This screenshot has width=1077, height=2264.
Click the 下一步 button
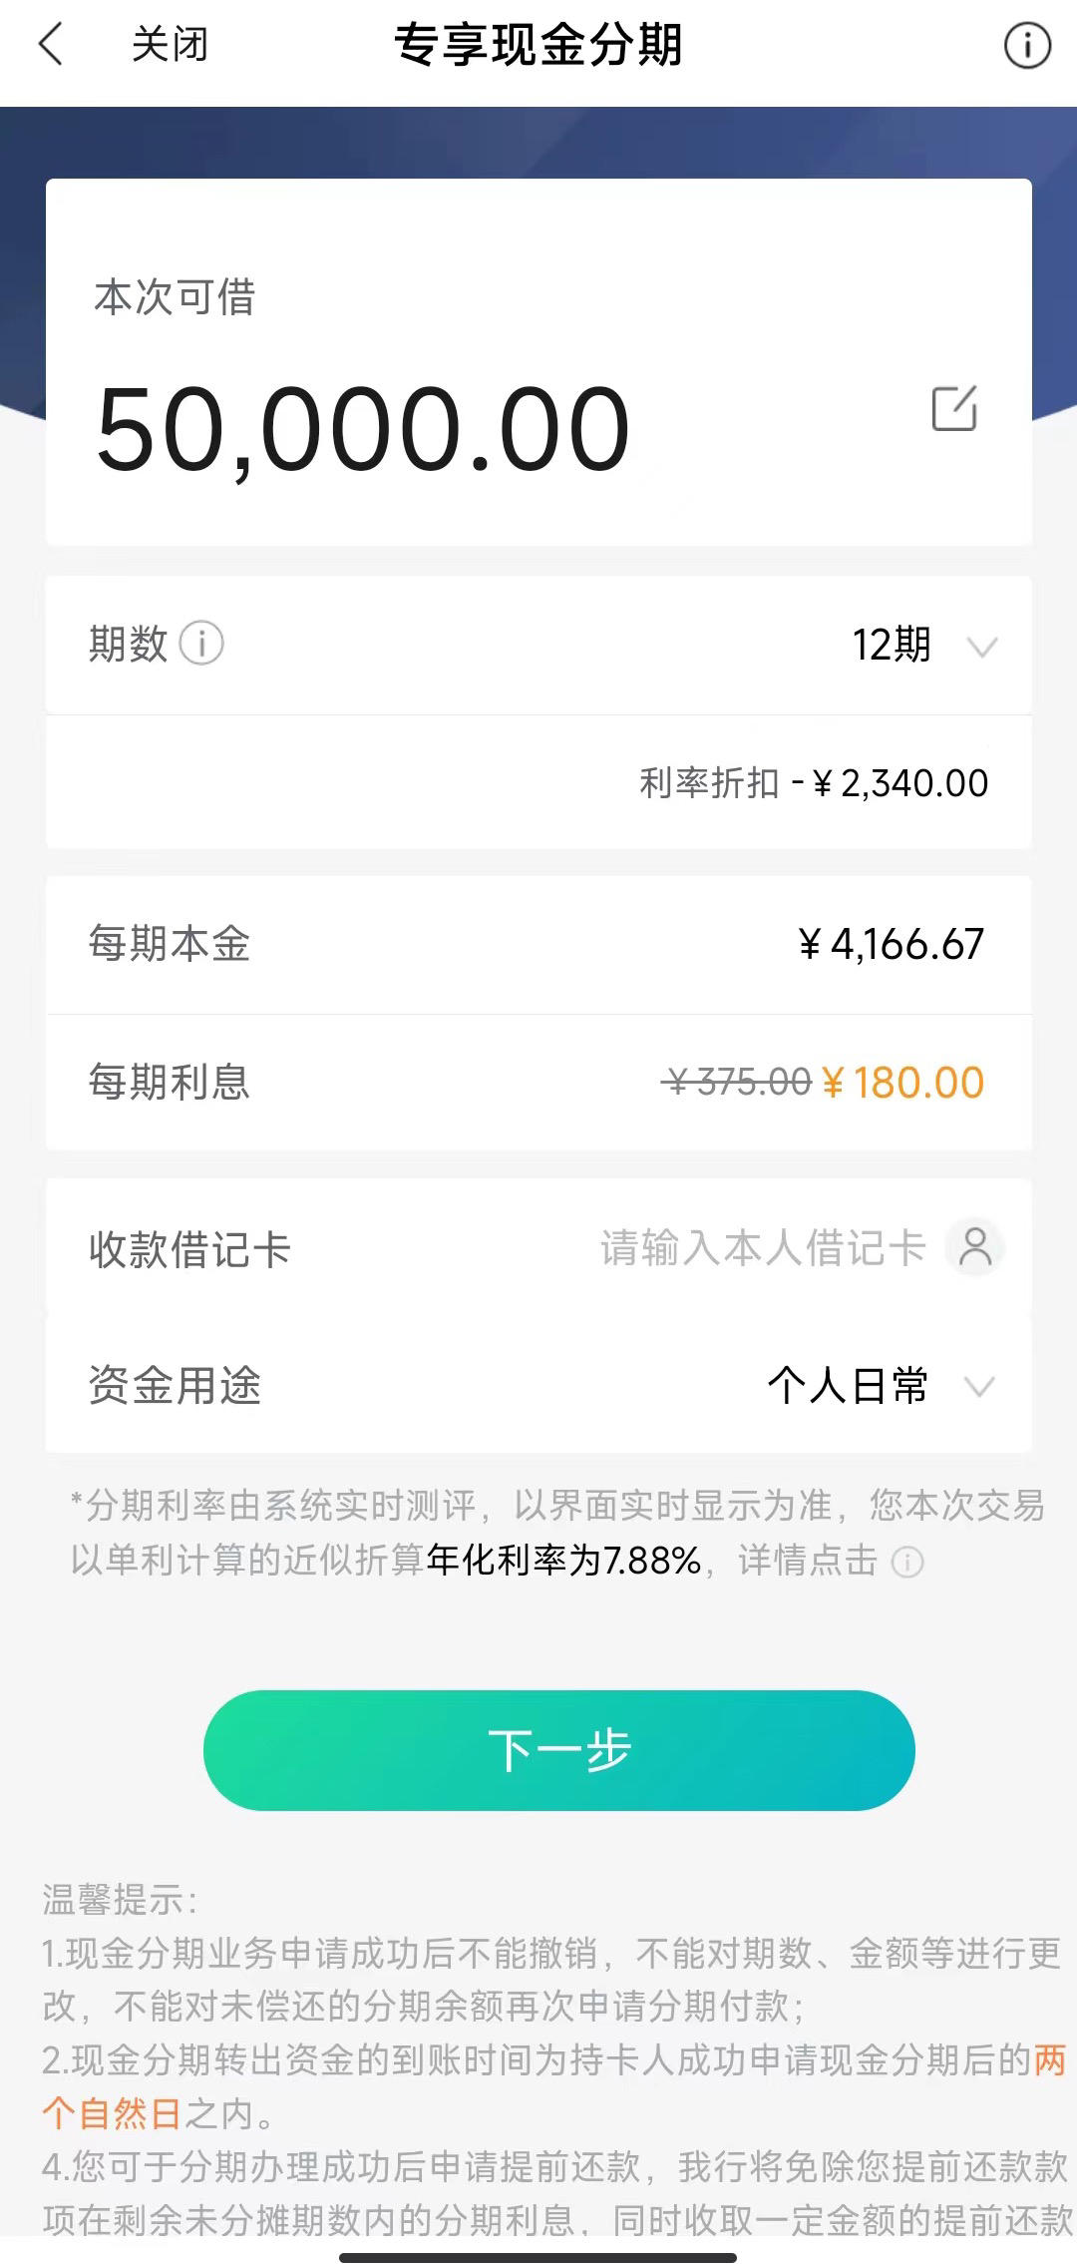click(x=558, y=1750)
